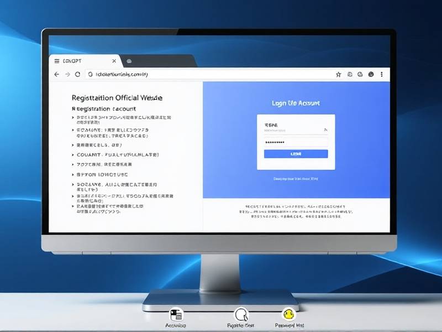Open the browser three-dot menu

381,74
